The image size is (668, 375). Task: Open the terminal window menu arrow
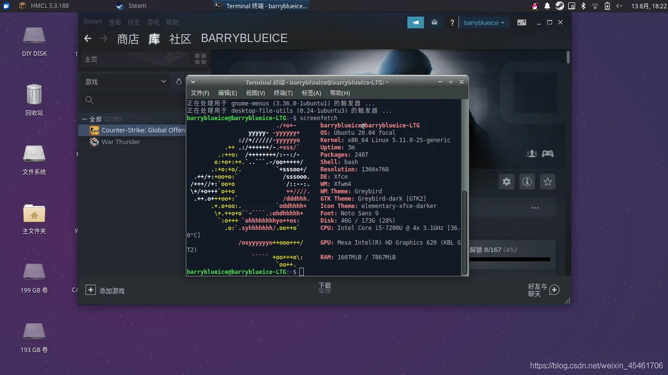click(193, 82)
